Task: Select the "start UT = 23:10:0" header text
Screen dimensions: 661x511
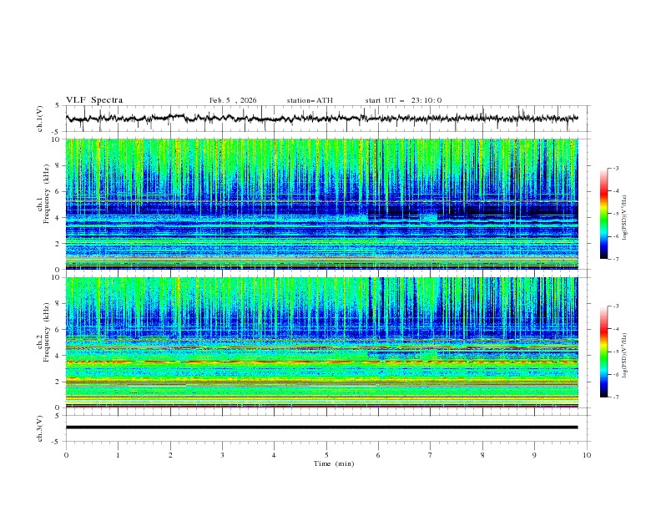Action: pyautogui.click(x=403, y=100)
